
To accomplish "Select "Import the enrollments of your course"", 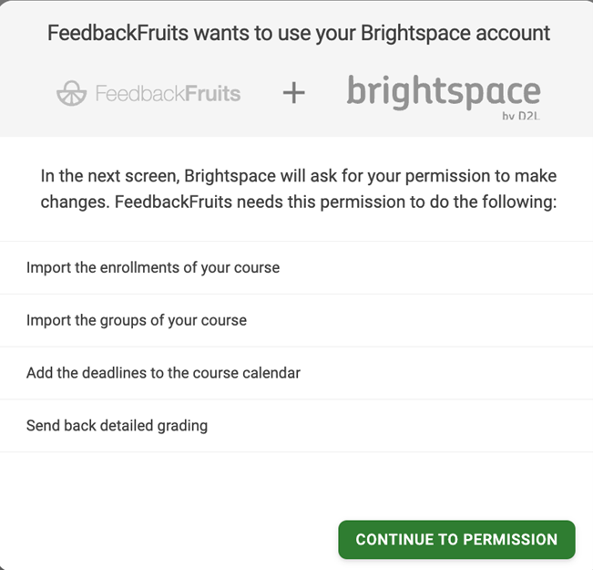I will point(153,268).
